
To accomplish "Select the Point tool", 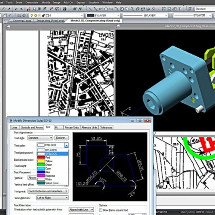I will (159, 9).
